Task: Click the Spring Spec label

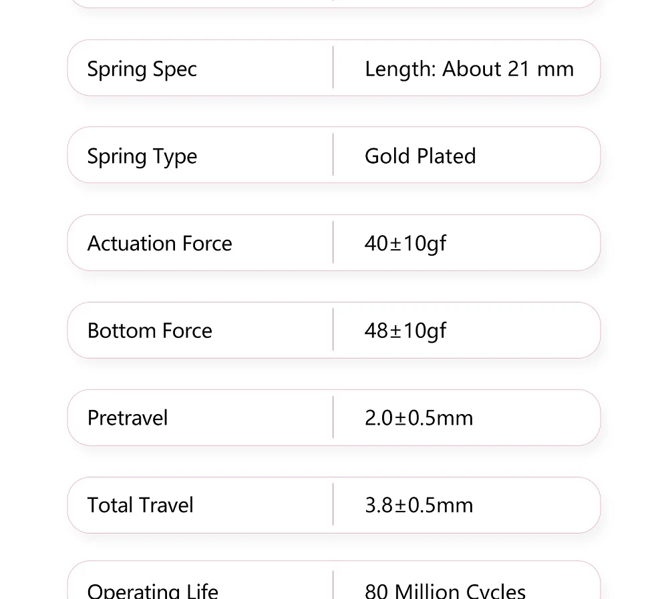Action: point(142,69)
